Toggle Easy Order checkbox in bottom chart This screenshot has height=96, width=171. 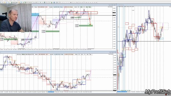tap(112, 54)
